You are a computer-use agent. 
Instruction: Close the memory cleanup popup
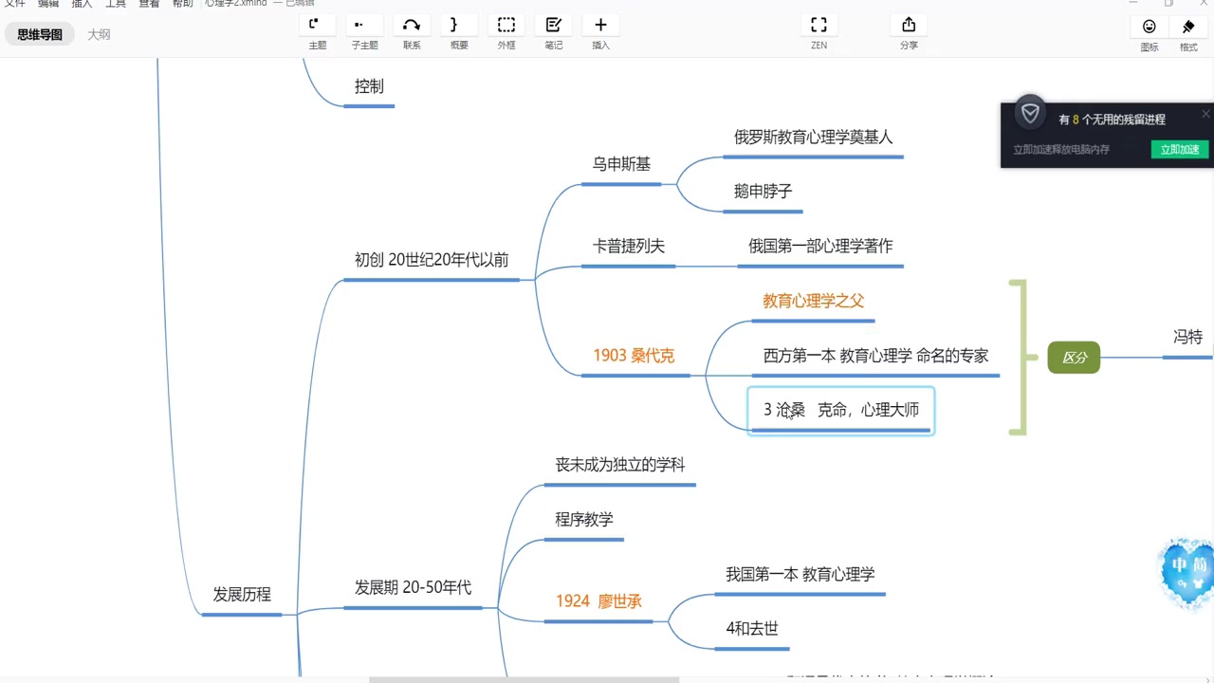point(1205,114)
